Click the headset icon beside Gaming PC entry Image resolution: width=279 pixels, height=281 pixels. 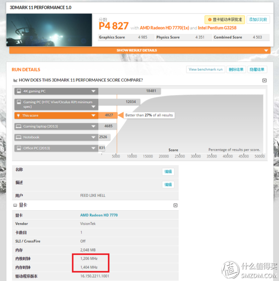(19, 102)
